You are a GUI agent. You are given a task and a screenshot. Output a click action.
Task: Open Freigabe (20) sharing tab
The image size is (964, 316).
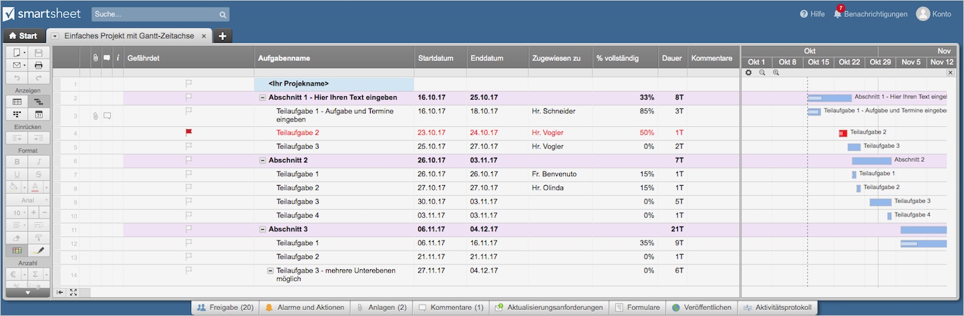pos(225,307)
